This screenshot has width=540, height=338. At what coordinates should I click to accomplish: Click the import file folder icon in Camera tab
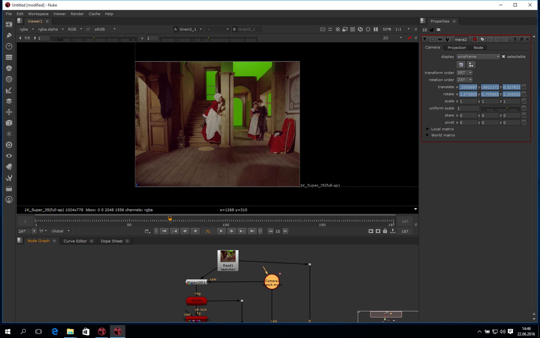461,65
